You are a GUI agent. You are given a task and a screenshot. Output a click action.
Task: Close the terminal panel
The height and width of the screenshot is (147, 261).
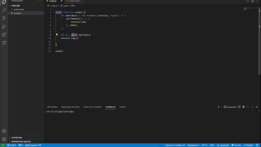257,107
